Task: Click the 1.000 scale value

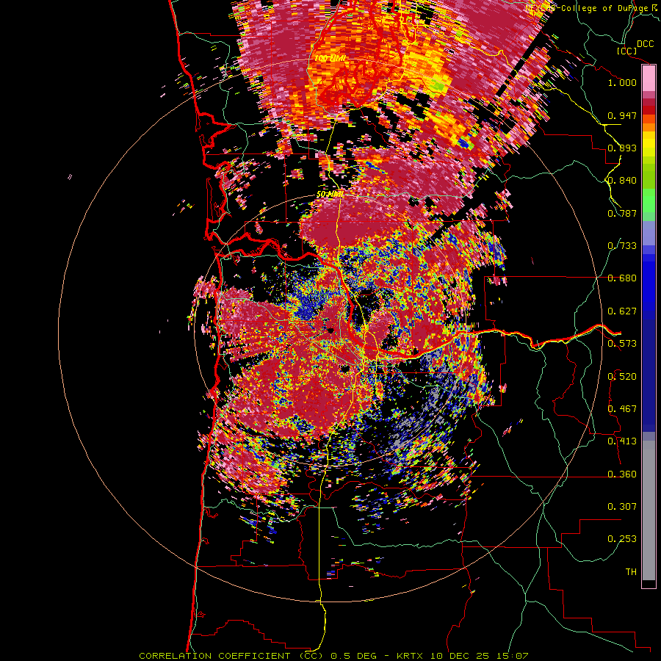Action: [x=622, y=82]
